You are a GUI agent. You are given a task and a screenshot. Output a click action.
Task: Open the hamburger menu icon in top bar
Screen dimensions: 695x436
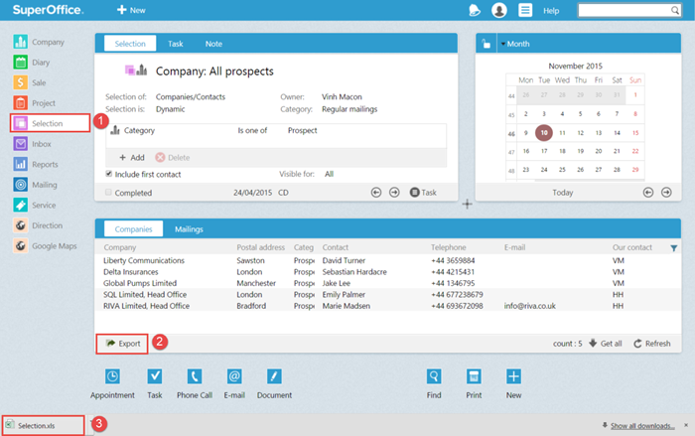coord(525,10)
